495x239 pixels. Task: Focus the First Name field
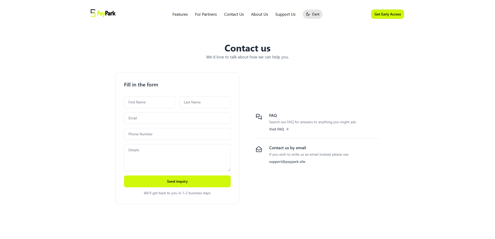click(150, 102)
